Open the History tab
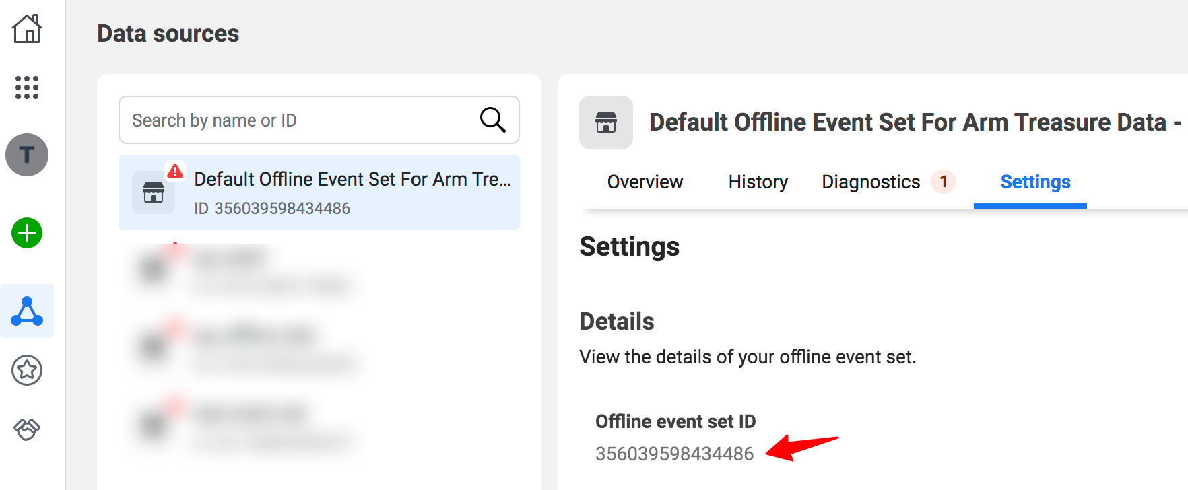Screen dimensions: 1188x490 [x=758, y=182]
